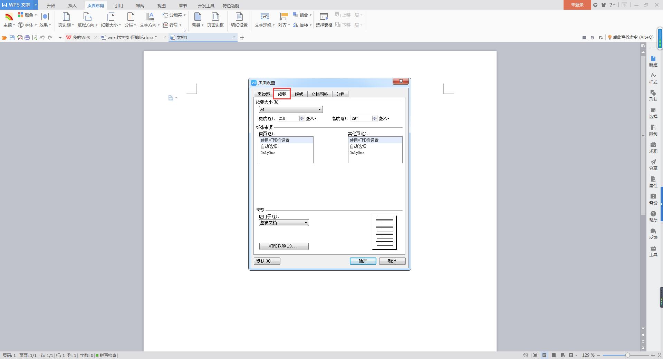
Task: Click the 取消 cancel button
Action: tap(392, 261)
